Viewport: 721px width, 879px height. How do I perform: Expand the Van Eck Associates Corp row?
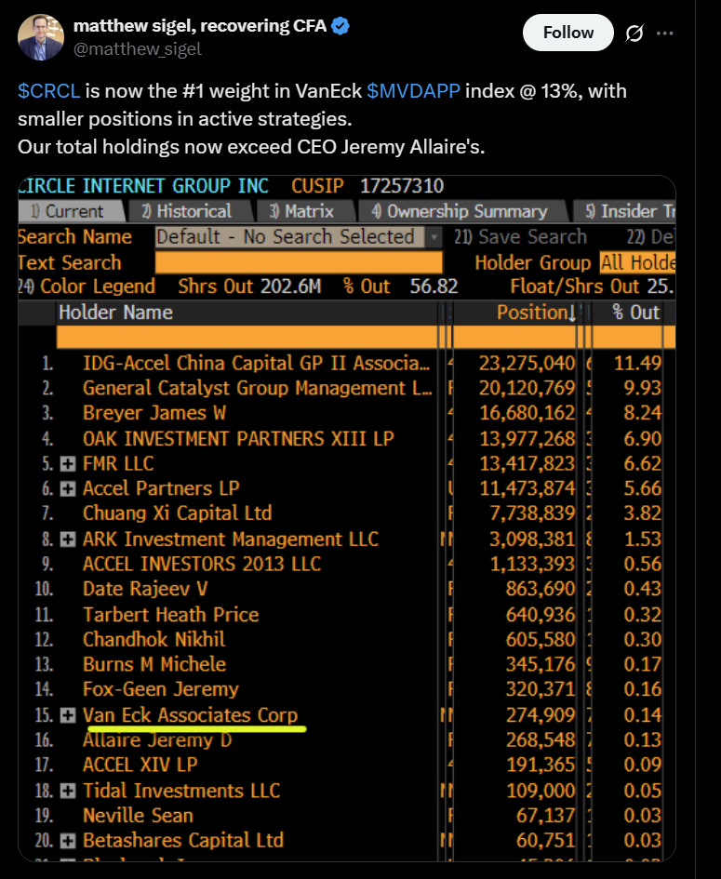coord(68,715)
